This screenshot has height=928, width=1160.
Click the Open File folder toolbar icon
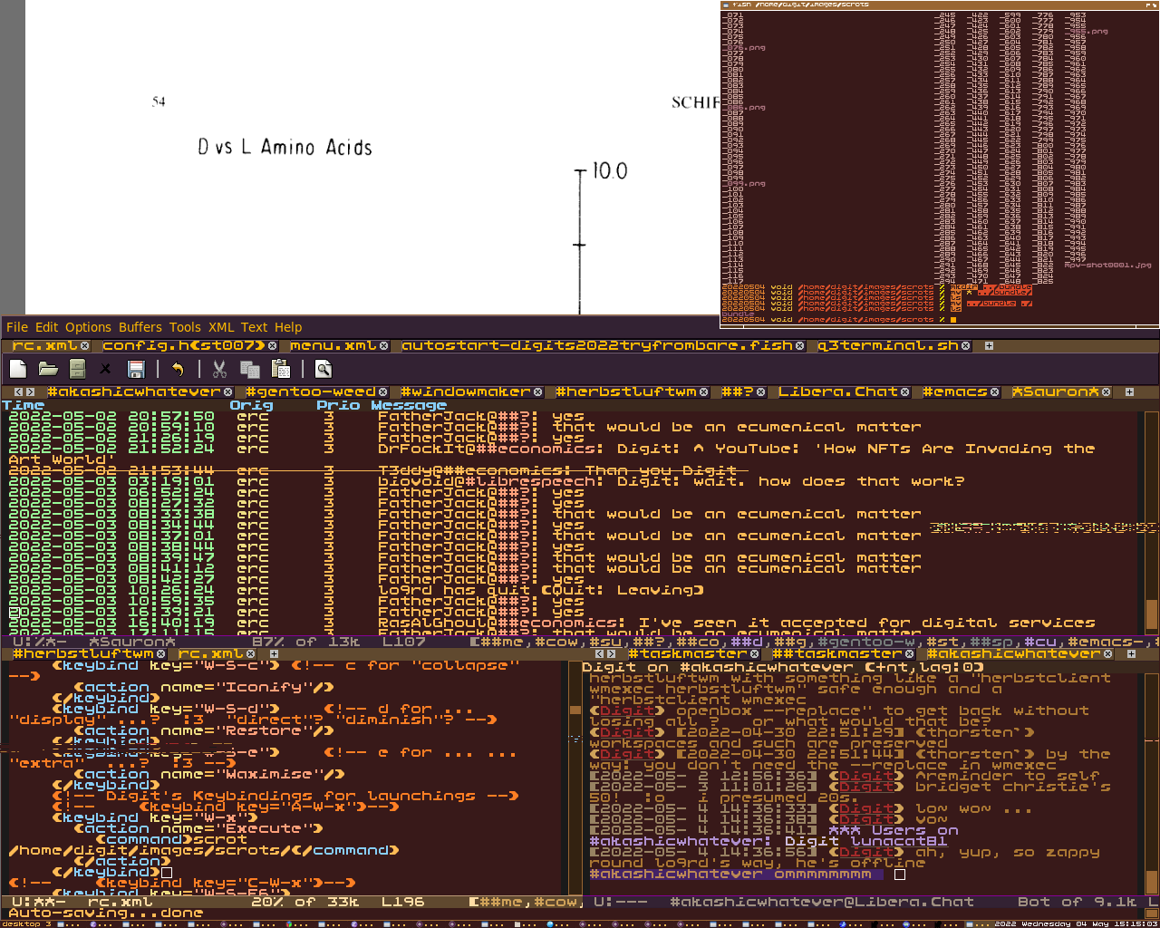[x=48, y=369]
